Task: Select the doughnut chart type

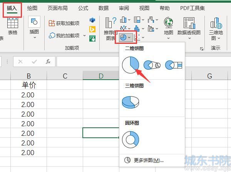Action: (x=131, y=140)
